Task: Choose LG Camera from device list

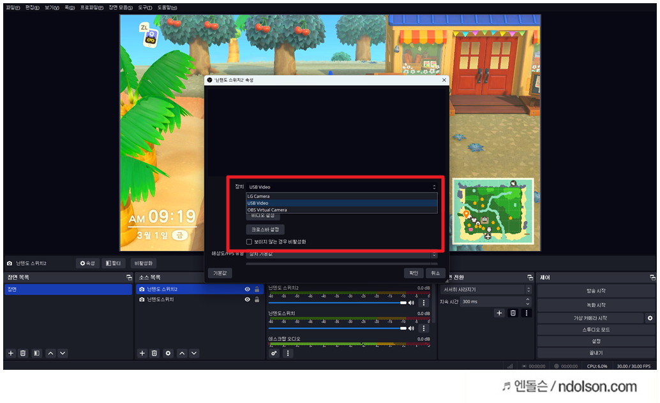Action: [341, 196]
